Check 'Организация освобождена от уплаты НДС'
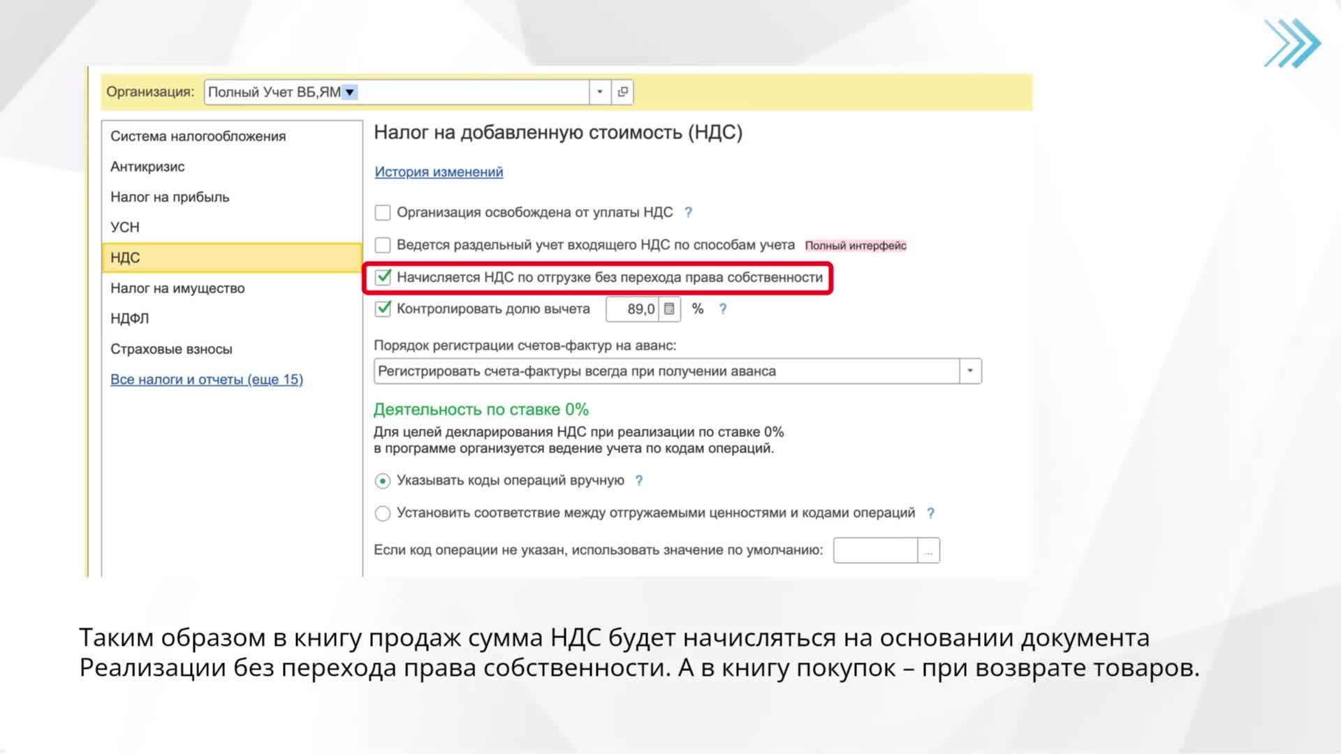 (x=382, y=212)
